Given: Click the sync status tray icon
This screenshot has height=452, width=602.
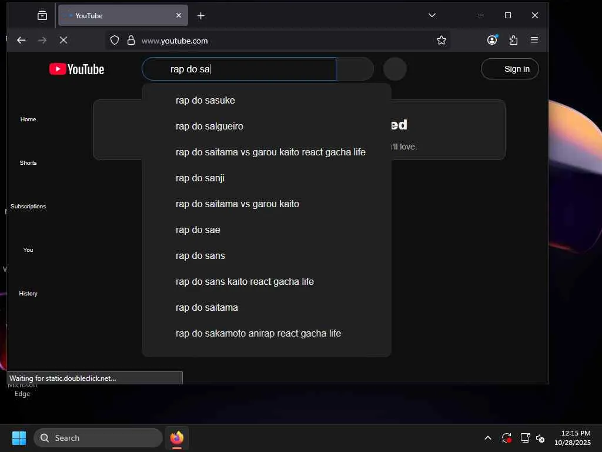Looking at the screenshot, I should (506, 438).
